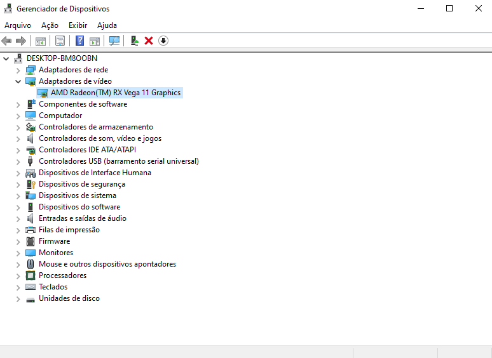Click the Componentes de software puzzle icon
The height and width of the screenshot is (358, 492).
[x=31, y=104]
